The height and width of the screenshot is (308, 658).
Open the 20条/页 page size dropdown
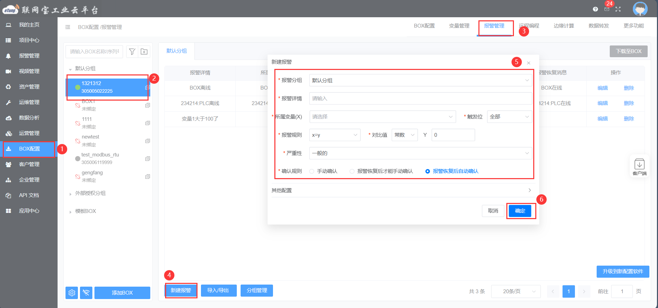coord(516,291)
